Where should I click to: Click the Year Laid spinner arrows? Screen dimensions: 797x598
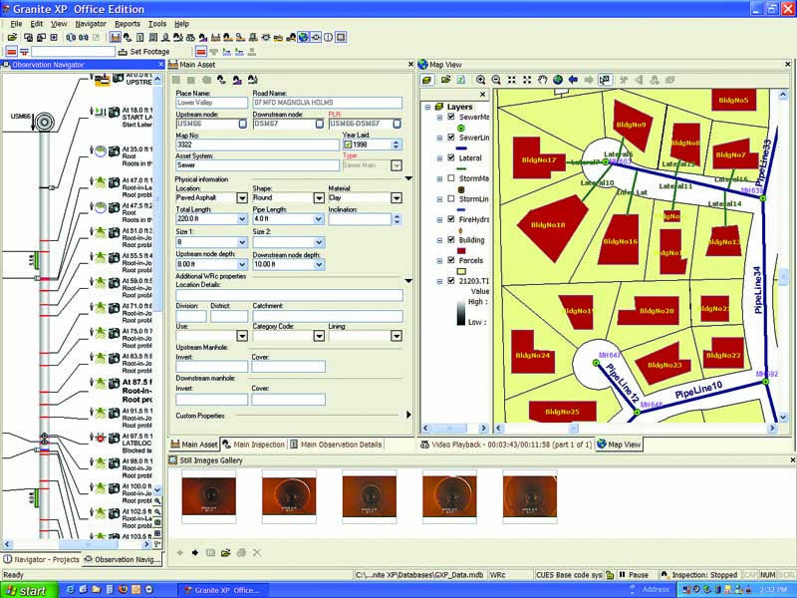pos(396,145)
